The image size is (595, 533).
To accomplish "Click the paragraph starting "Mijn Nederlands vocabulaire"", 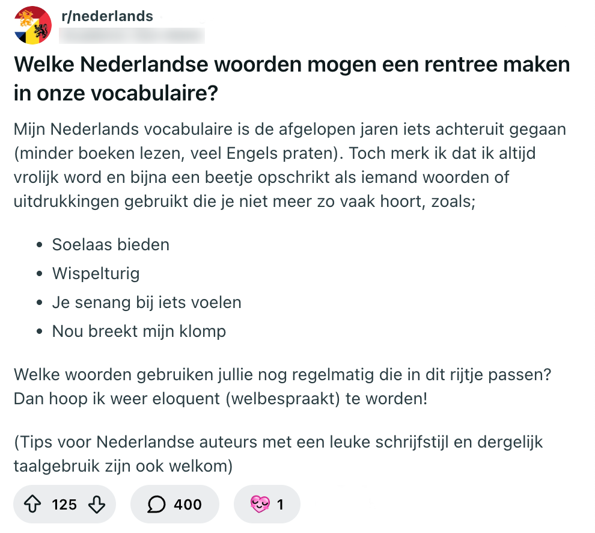I will 290,165.
